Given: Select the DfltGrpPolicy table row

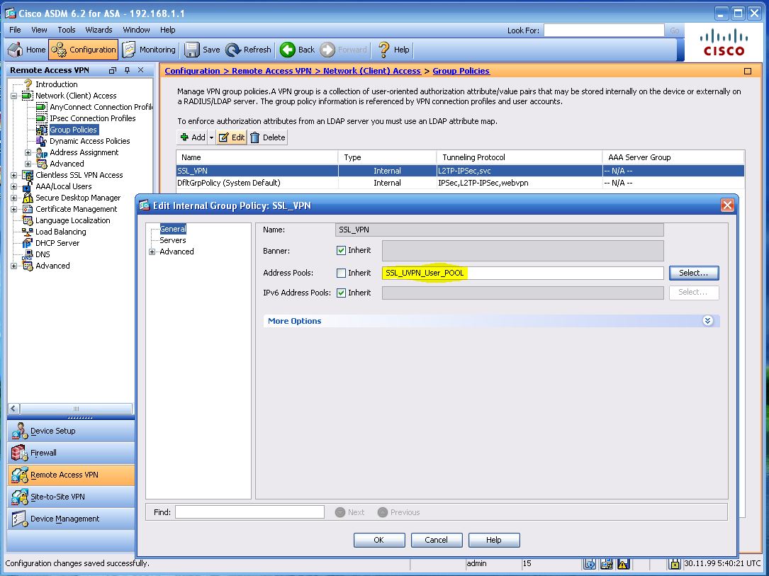Looking at the screenshot, I should click(x=460, y=183).
